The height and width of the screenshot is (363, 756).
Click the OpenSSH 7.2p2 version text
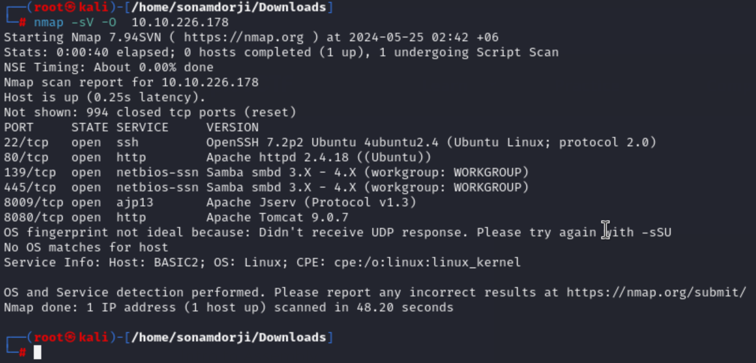(255, 142)
